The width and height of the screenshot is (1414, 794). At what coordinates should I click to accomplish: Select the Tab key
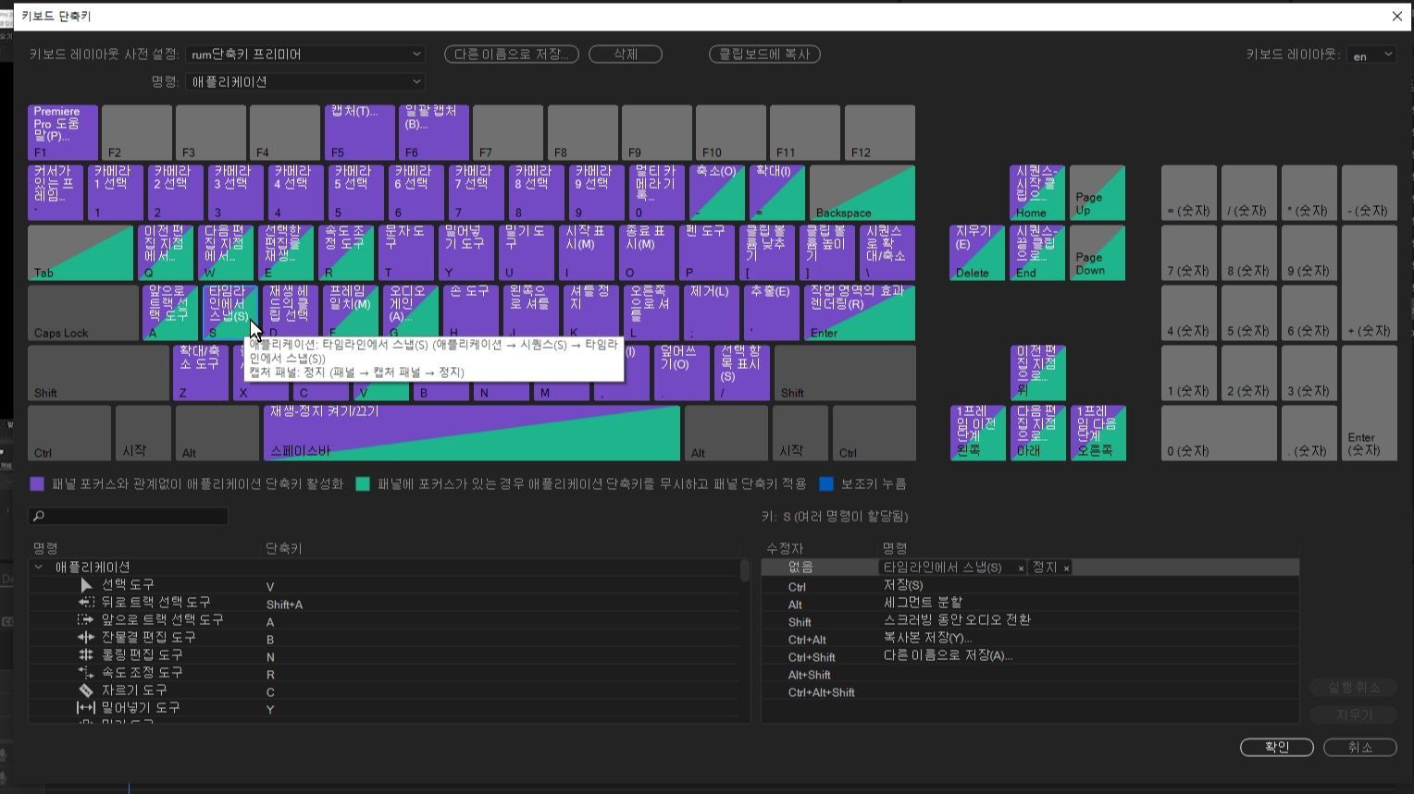click(81, 252)
